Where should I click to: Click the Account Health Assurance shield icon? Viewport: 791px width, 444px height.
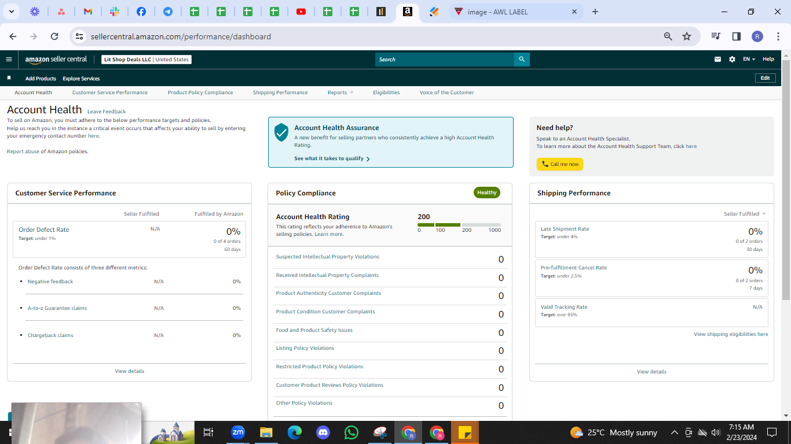coord(281,132)
